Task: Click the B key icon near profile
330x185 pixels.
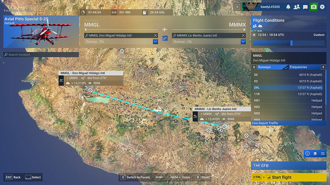Action: (x=237, y=7)
